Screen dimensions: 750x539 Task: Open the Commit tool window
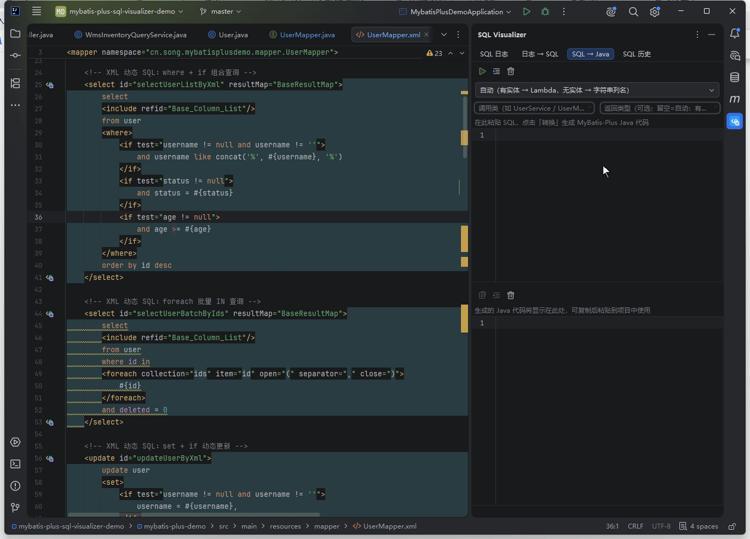point(15,55)
